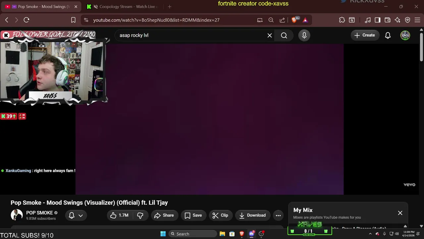Switch to Pop Smoke - Mood Swings tab
Viewport: 424px width, 239px height.
tap(41, 7)
